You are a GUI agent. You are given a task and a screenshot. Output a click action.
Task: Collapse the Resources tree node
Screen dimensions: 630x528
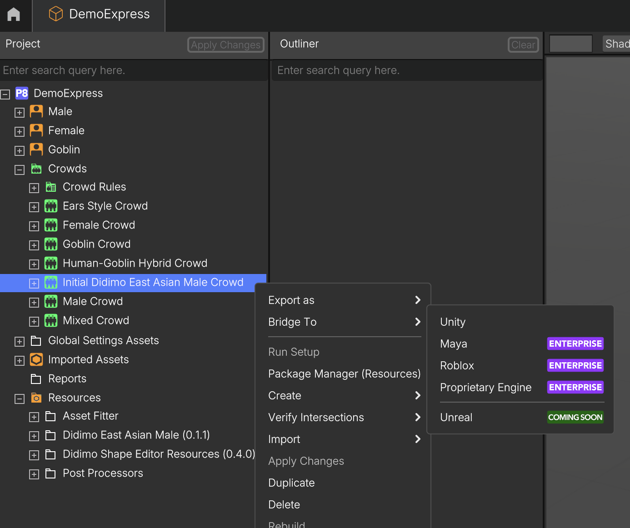click(x=20, y=399)
